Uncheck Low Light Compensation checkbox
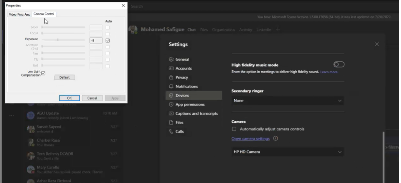 pos(43,73)
